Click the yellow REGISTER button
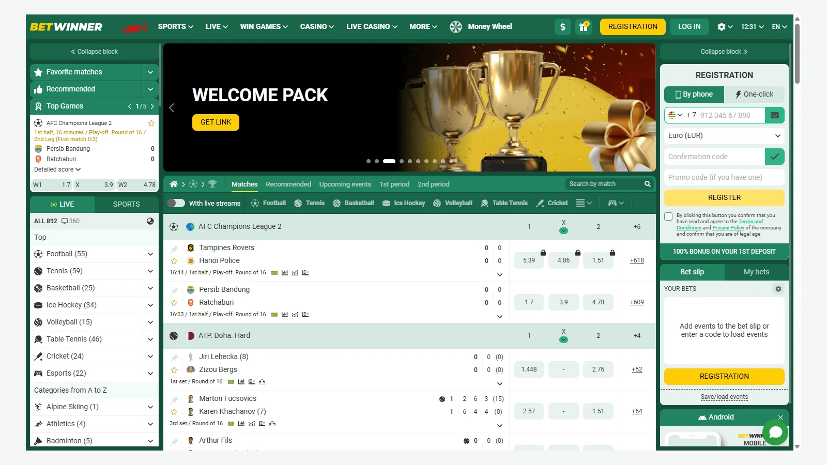This screenshot has width=827, height=465. pos(724,198)
